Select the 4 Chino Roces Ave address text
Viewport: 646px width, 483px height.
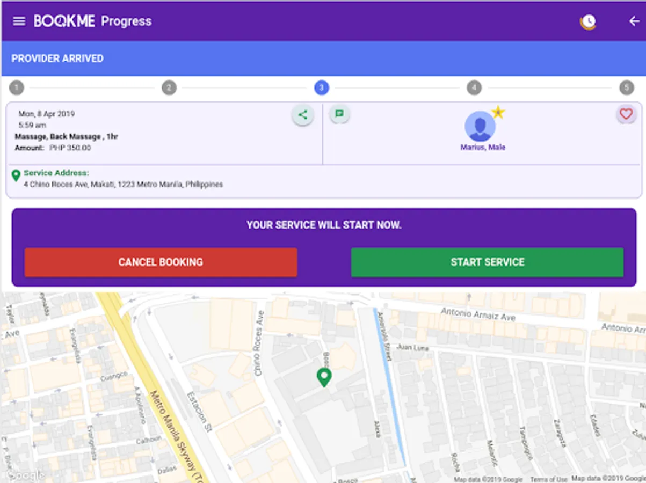point(124,184)
